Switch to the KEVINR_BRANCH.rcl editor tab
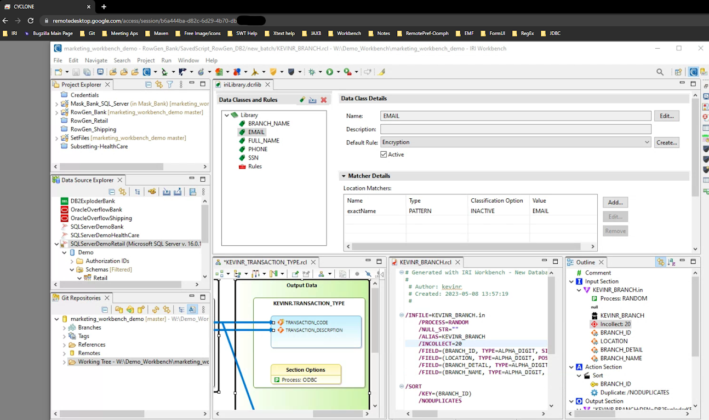 [425, 262]
